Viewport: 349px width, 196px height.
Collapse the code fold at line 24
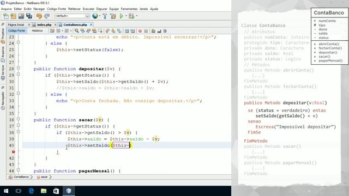click(x=19, y=42)
